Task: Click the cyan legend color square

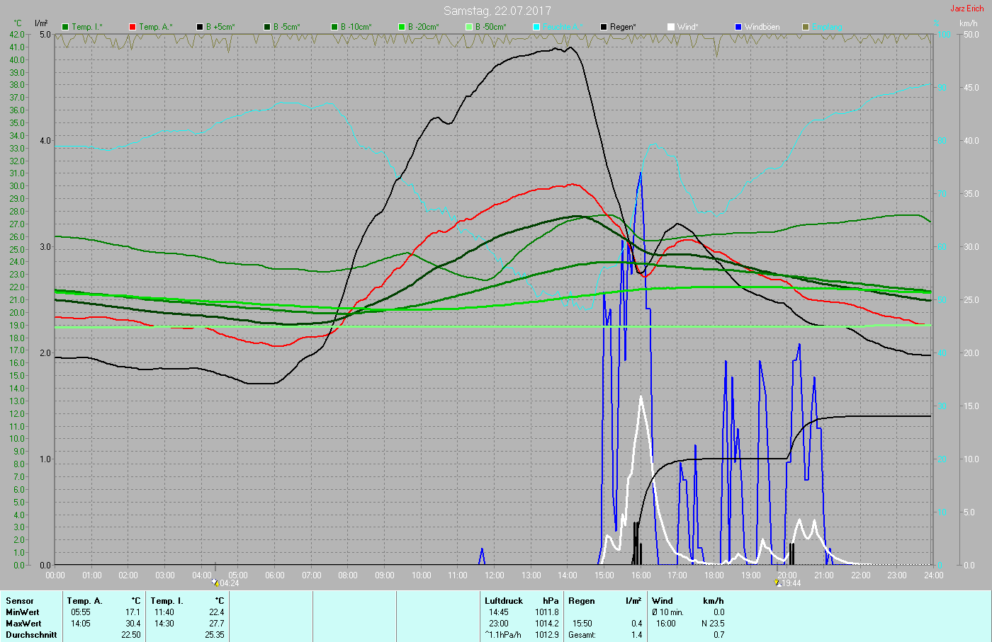Action: click(536, 27)
